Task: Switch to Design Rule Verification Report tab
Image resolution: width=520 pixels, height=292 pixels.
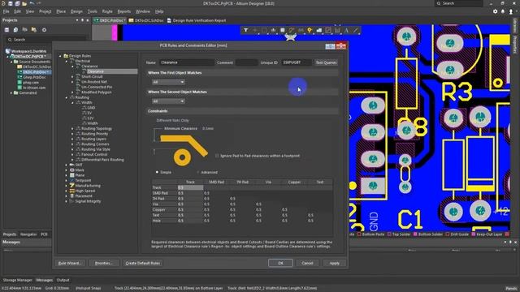Action: (x=196, y=20)
